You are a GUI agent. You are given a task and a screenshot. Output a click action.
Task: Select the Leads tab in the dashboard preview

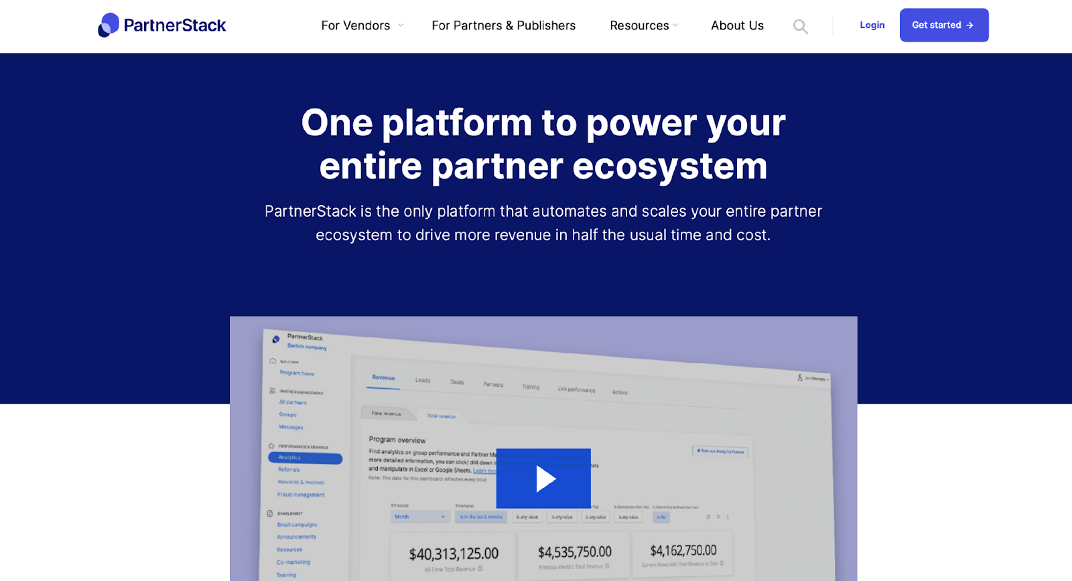pos(423,380)
